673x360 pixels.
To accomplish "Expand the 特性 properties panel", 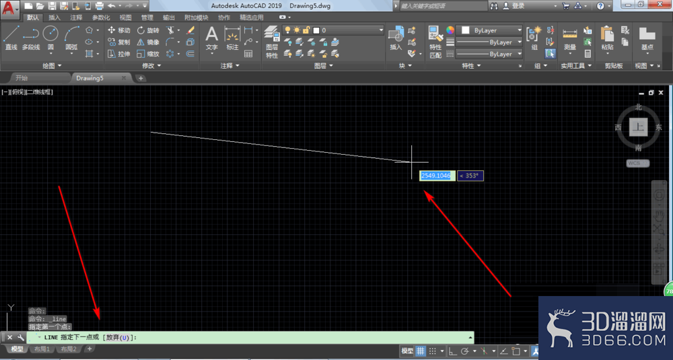I will (471, 66).
